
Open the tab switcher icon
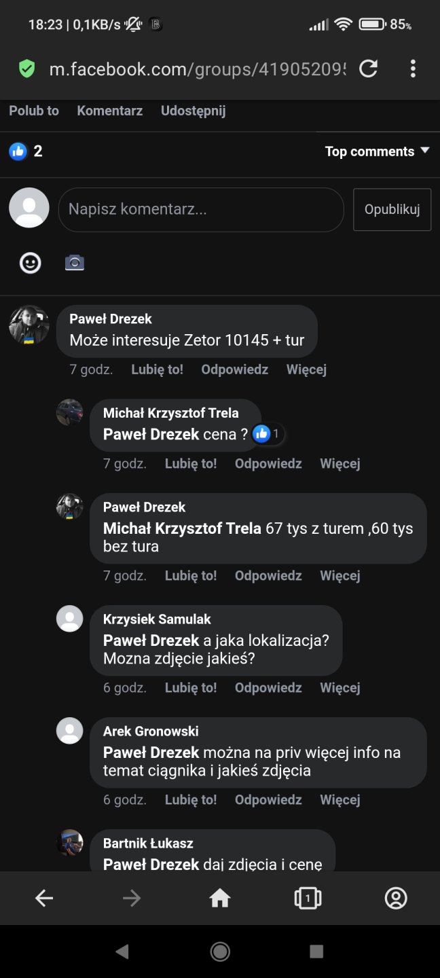[x=308, y=899]
